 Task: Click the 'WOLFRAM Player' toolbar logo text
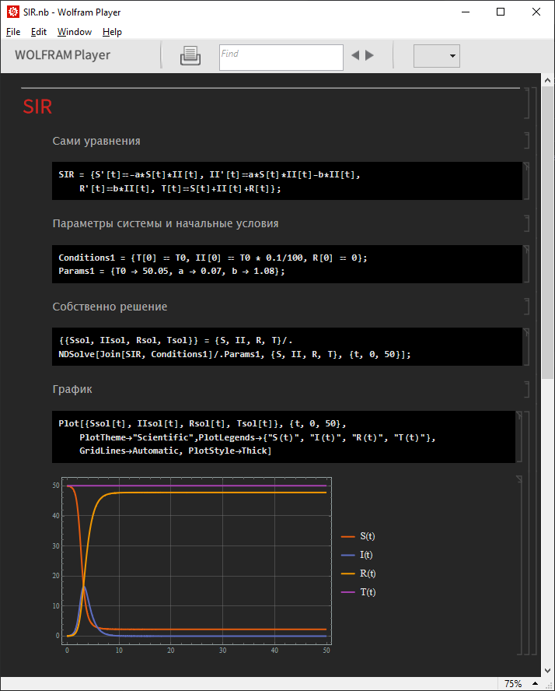[62, 55]
